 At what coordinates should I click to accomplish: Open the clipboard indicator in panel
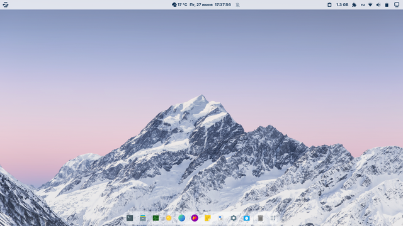click(x=329, y=4)
